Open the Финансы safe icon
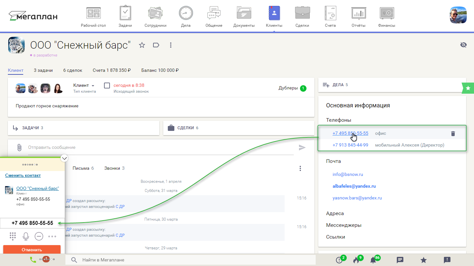This screenshot has width=474, height=266. (x=386, y=13)
